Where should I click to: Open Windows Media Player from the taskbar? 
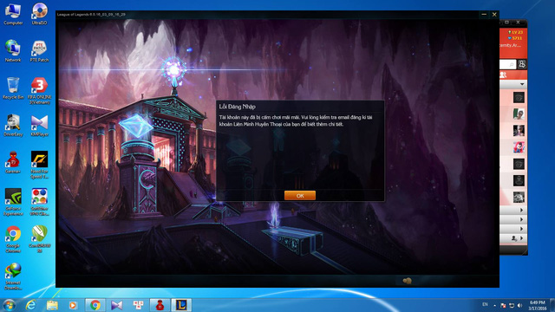(73, 305)
